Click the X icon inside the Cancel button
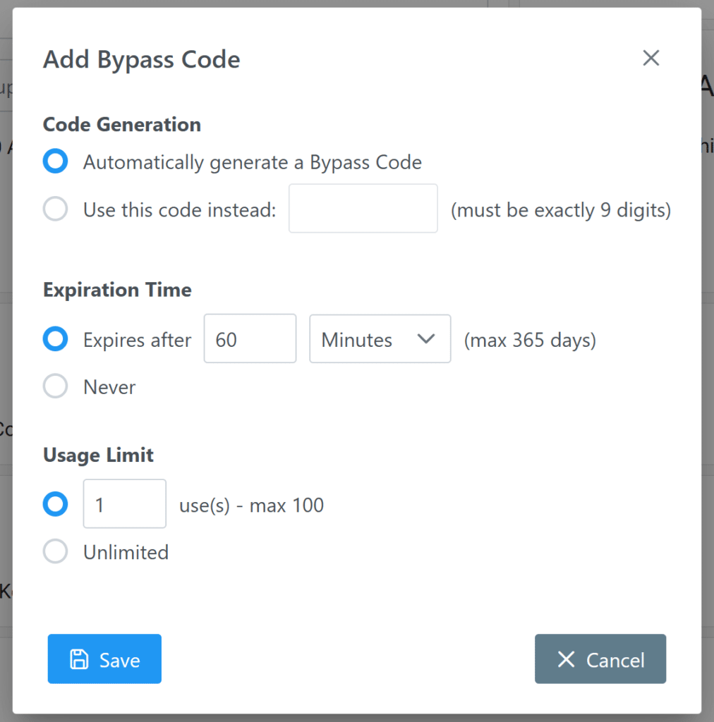 tap(565, 659)
